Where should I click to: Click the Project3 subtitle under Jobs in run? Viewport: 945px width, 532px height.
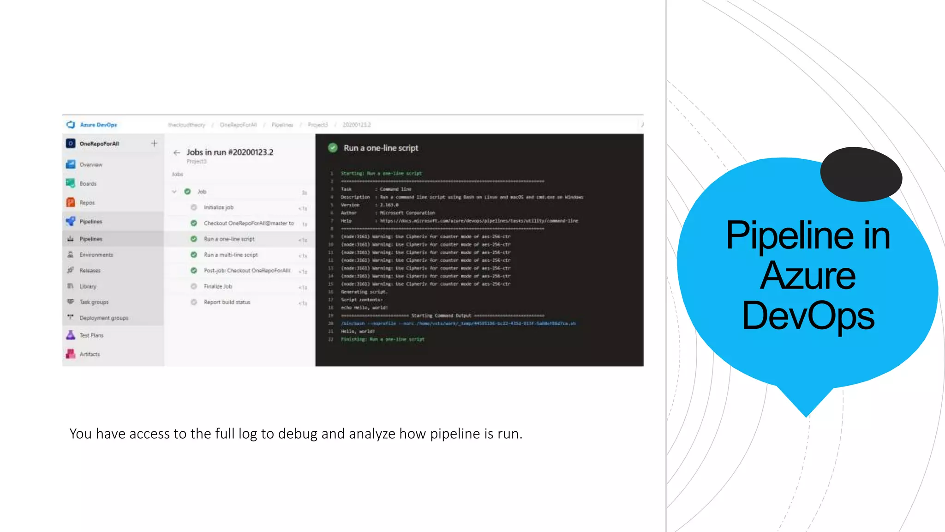(x=197, y=161)
